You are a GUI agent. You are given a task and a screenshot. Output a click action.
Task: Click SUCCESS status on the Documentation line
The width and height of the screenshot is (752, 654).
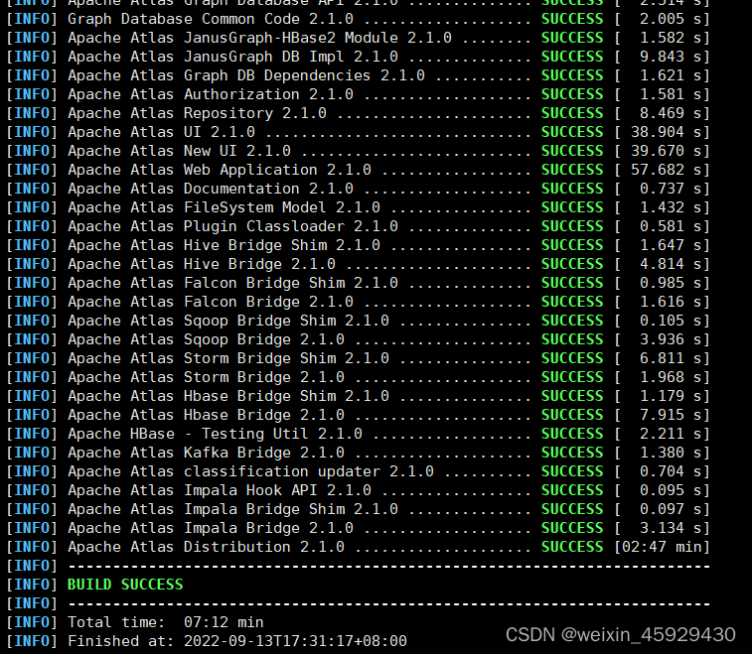572,189
